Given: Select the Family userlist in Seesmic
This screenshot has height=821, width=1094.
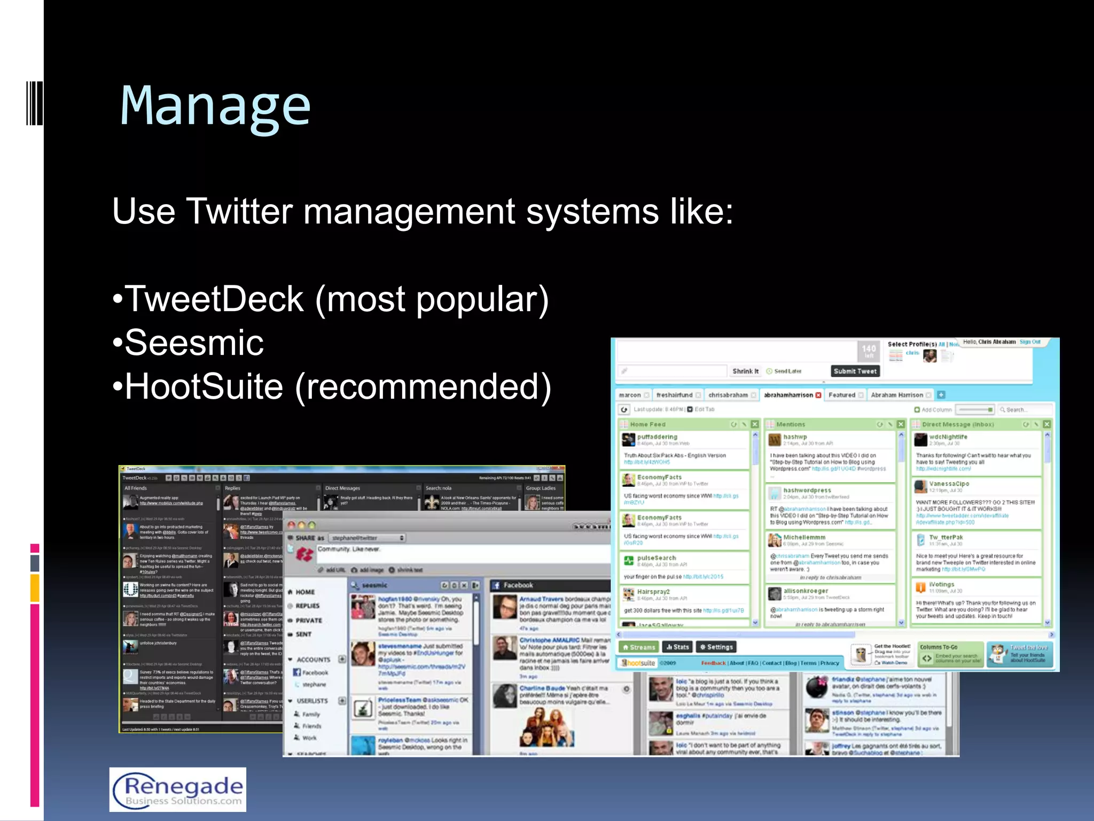Looking at the screenshot, I should point(311,714).
